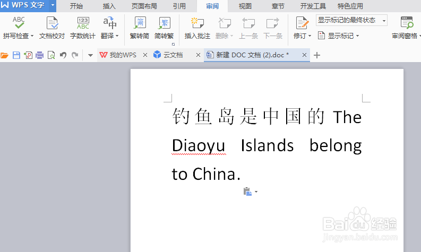Switch to the 开始 ribbon tab
The width and height of the screenshot is (421, 252).
tap(76, 6)
